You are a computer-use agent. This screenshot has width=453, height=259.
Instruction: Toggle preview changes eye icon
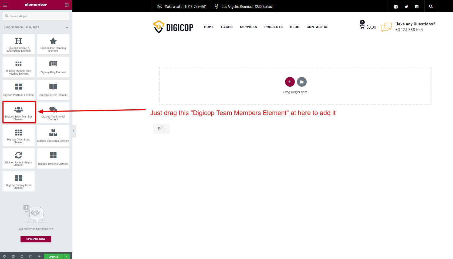pos(39,256)
